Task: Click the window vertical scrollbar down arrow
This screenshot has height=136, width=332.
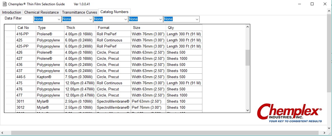Action: [x=329, y=128]
